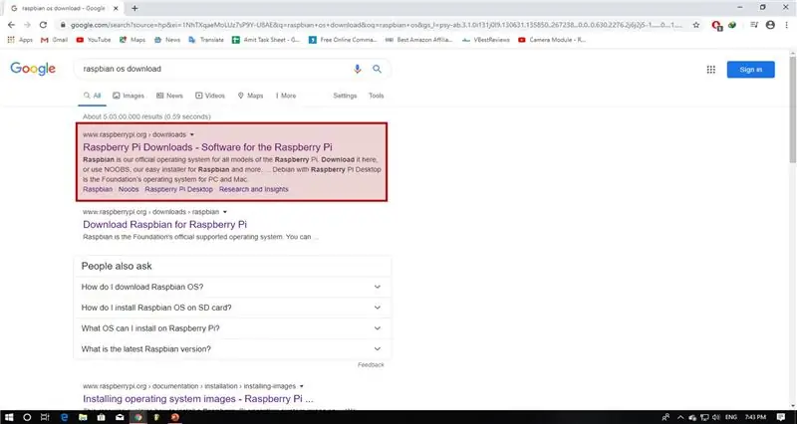This screenshot has width=797, height=424.
Task: Open the Amit Task Sheet bookmark
Action: (x=266, y=40)
